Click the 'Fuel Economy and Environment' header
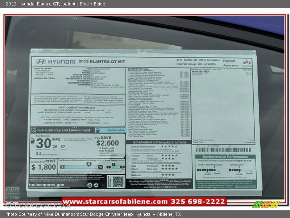Image resolution: width=290 pixels, height=218 pixels. [64, 130]
